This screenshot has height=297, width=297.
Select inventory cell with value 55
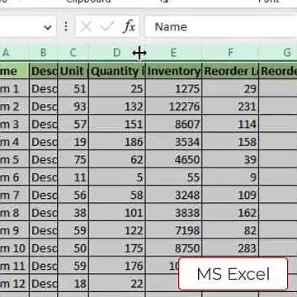[x=173, y=177]
